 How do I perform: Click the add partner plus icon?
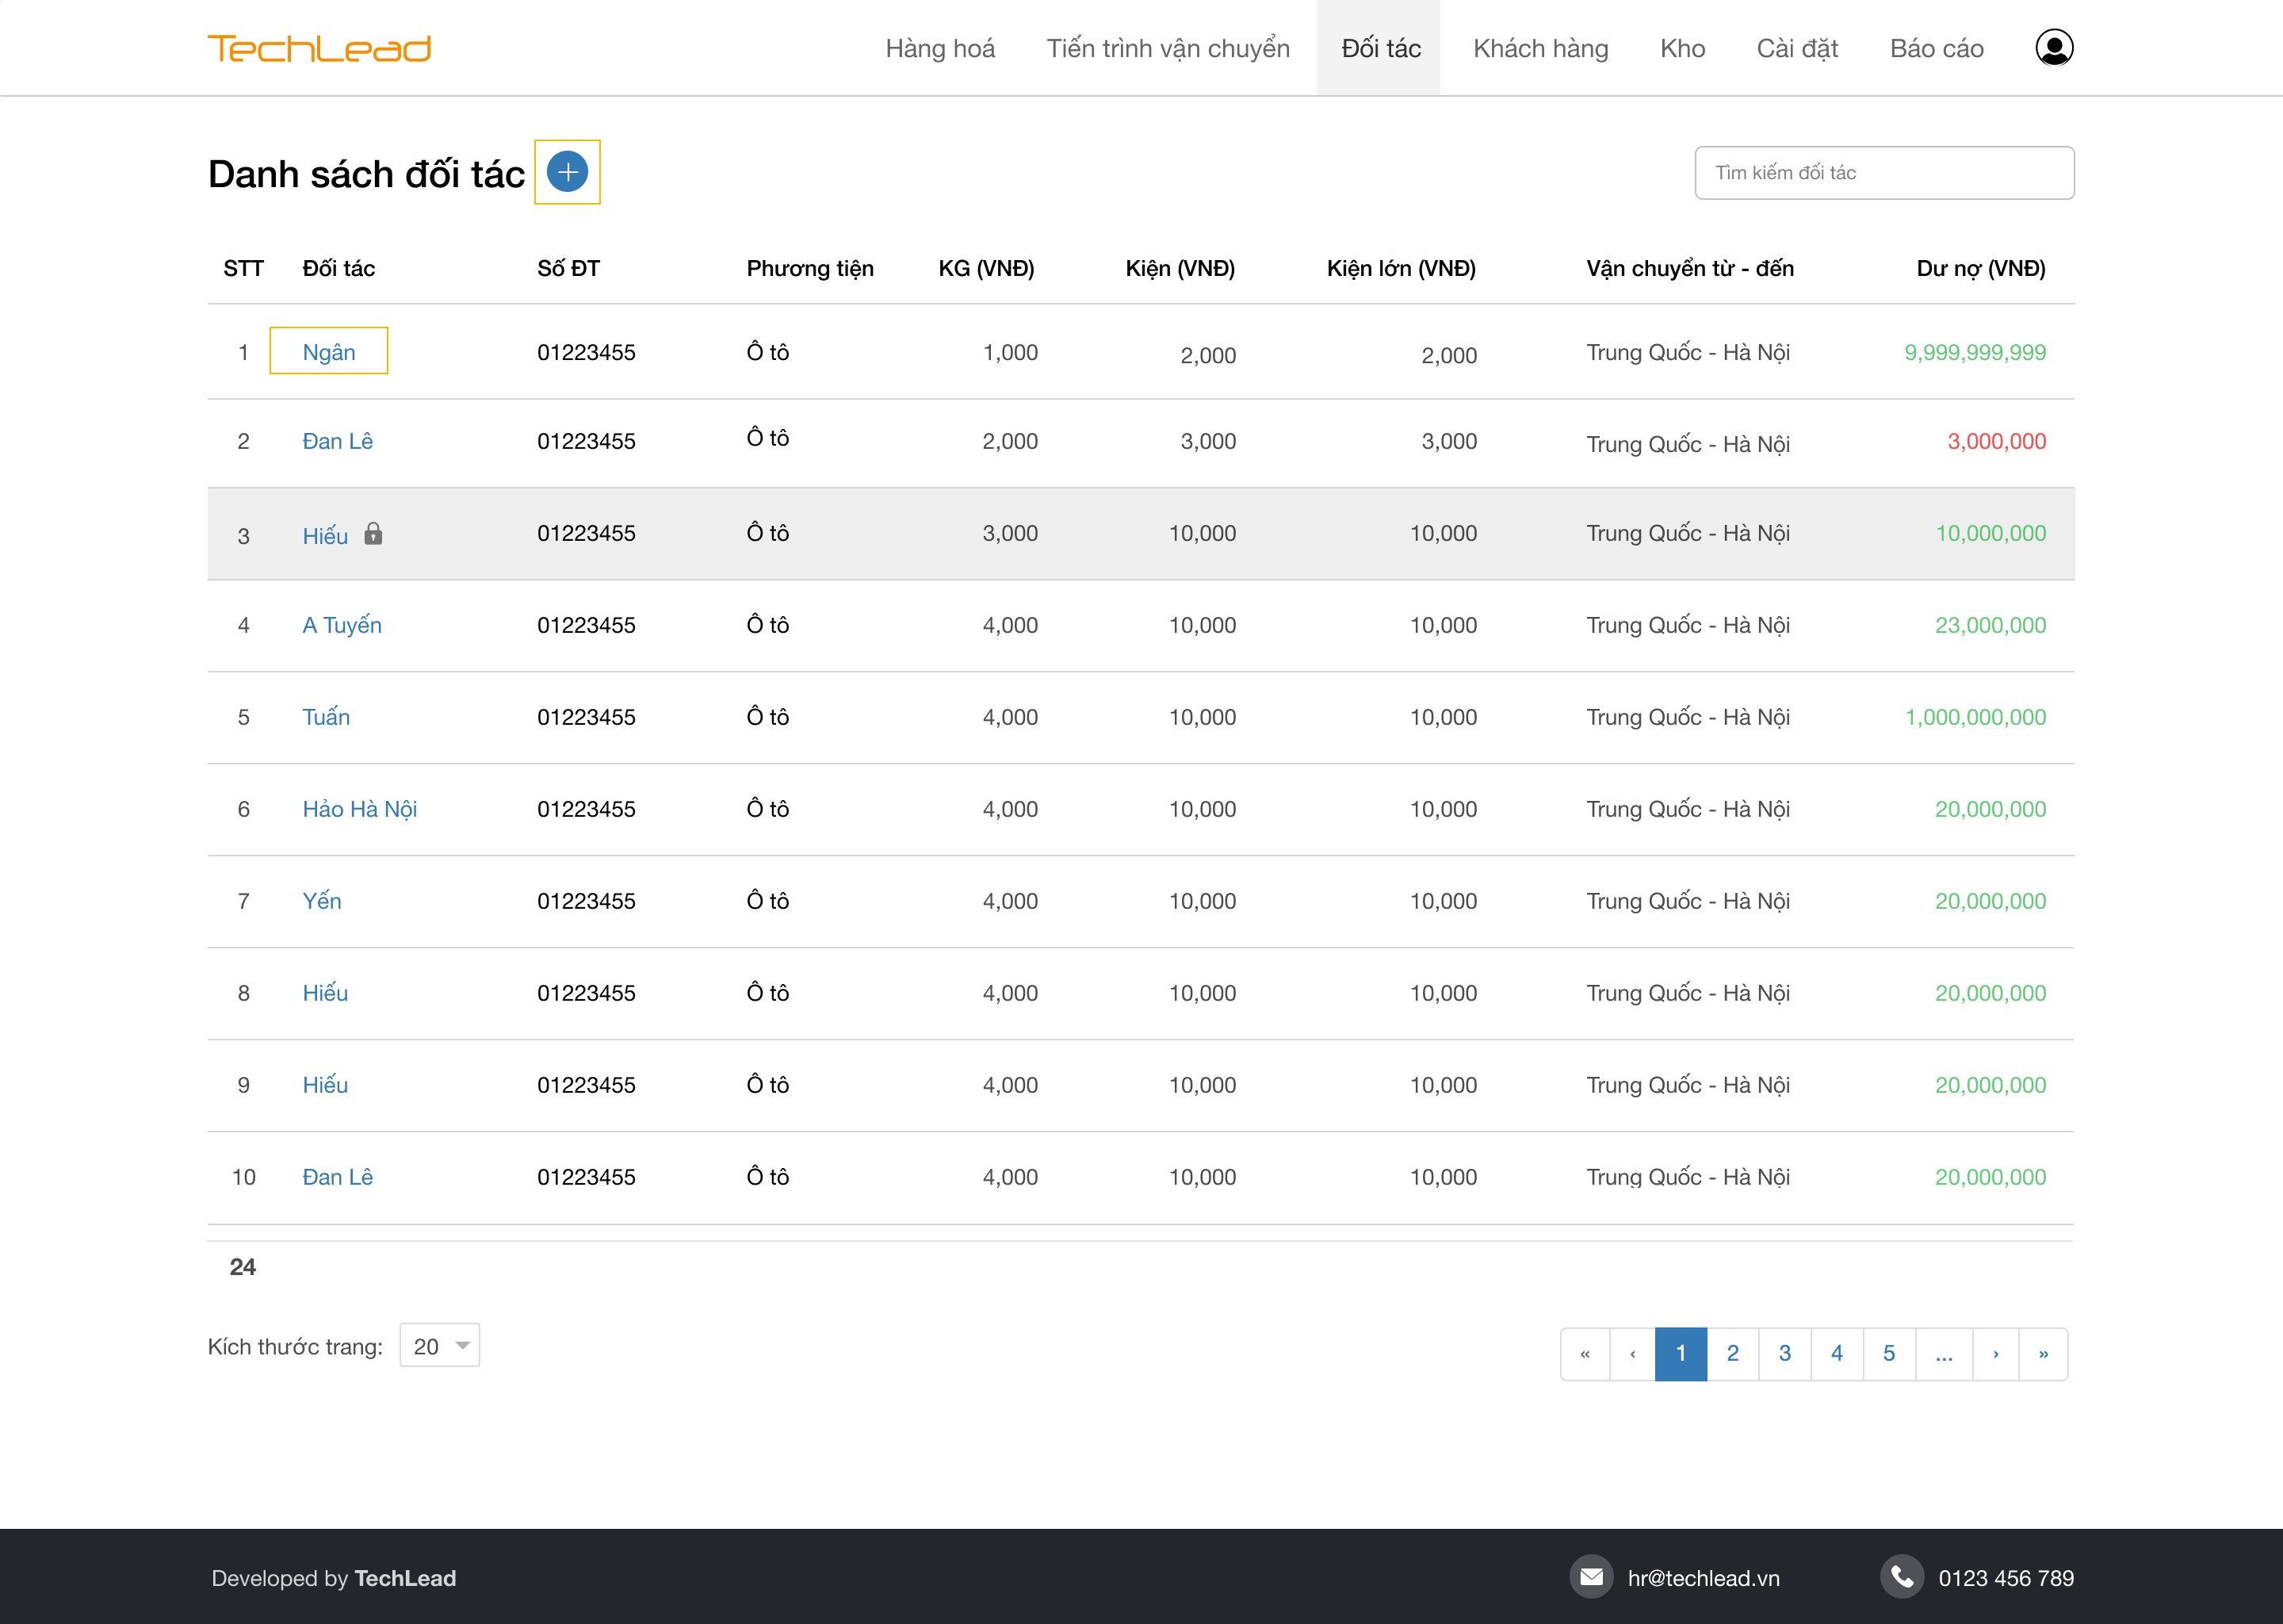click(567, 172)
